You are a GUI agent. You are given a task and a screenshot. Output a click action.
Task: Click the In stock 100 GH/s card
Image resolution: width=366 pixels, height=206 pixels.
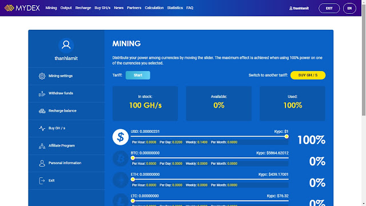click(x=145, y=104)
